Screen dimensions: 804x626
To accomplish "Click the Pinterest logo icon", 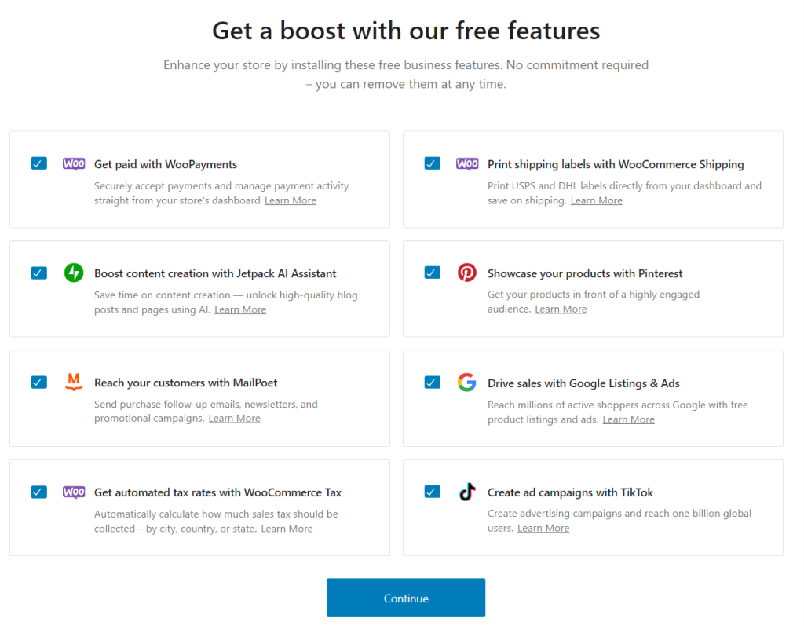I will pos(466,273).
